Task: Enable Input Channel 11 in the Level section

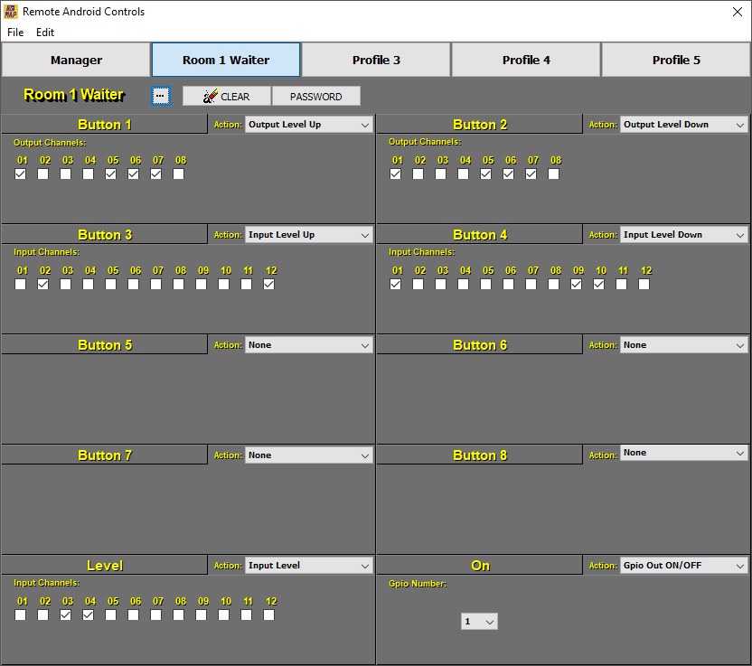Action: click(x=246, y=614)
